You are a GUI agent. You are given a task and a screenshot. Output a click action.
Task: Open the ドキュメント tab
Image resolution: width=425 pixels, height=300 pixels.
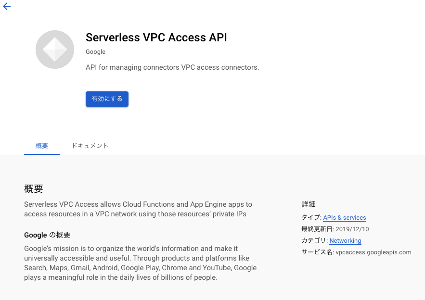90,146
